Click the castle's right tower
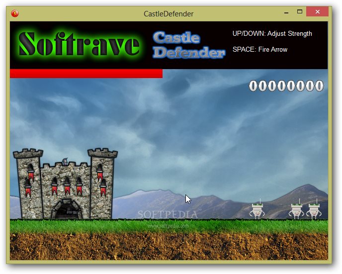 pos(102,183)
